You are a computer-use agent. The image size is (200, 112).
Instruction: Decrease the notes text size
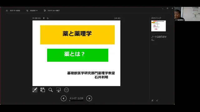[157, 100]
